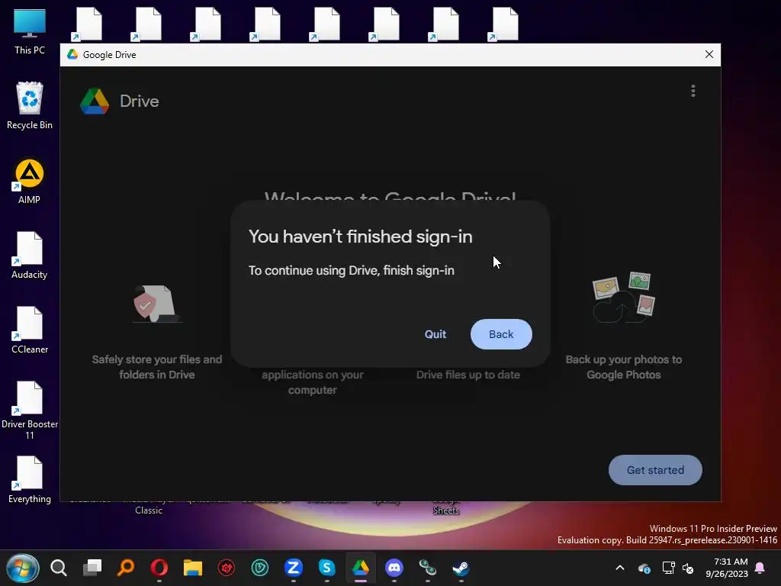Open Skype from the taskbar
Image resolution: width=781 pixels, height=586 pixels.
pos(326,568)
